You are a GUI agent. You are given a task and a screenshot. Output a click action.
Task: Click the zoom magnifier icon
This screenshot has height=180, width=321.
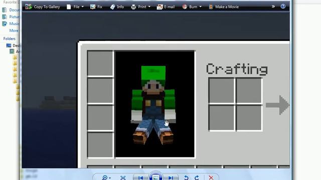pyautogui.click(x=105, y=177)
